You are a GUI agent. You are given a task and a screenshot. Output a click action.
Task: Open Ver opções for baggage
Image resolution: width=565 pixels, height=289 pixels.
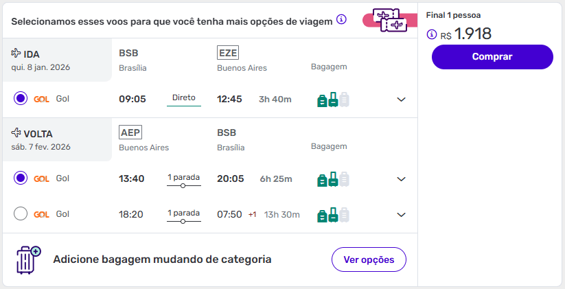pos(369,259)
